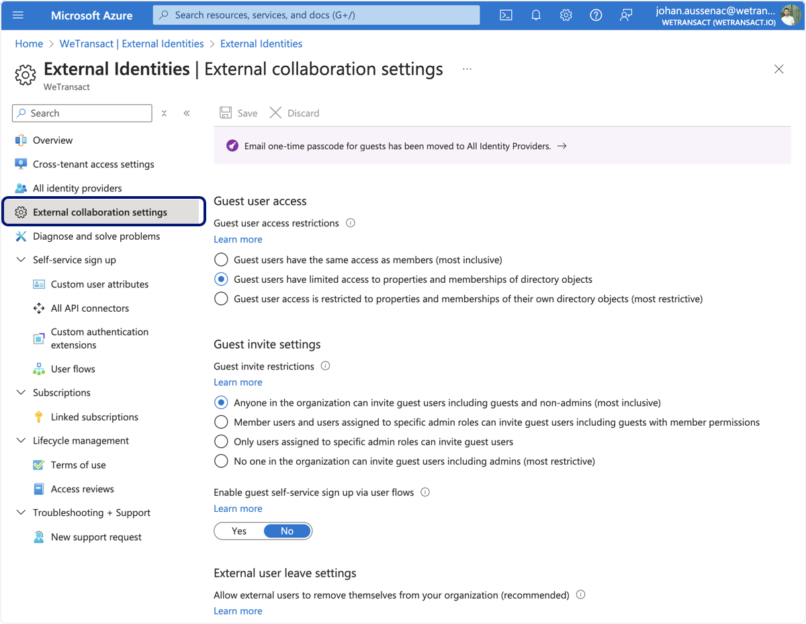Follow the arrow link in the one-time passcode banner
This screenshot has height=624, width=806.
562,146
